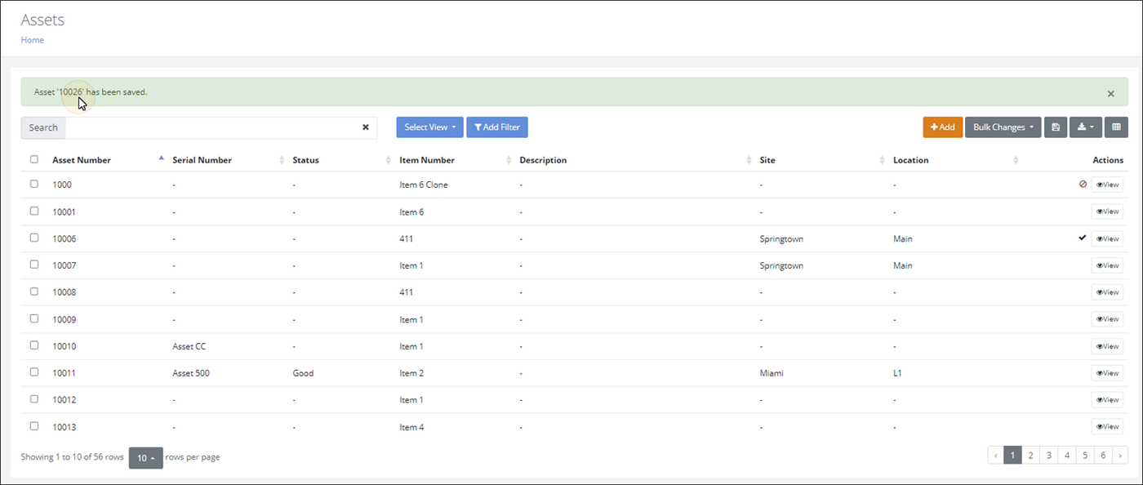
Task: Click the Add asset button
Action: coord(943,127)
